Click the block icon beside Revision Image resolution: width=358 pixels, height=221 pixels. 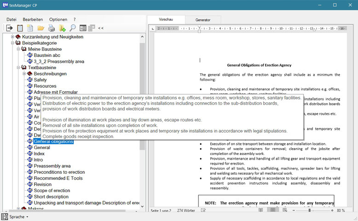(x=30, y=184)
